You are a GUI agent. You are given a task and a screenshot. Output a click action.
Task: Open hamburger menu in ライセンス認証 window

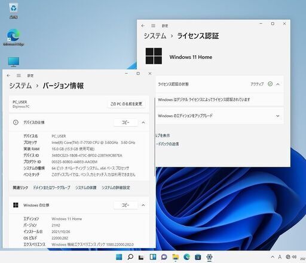click(153, 26)
